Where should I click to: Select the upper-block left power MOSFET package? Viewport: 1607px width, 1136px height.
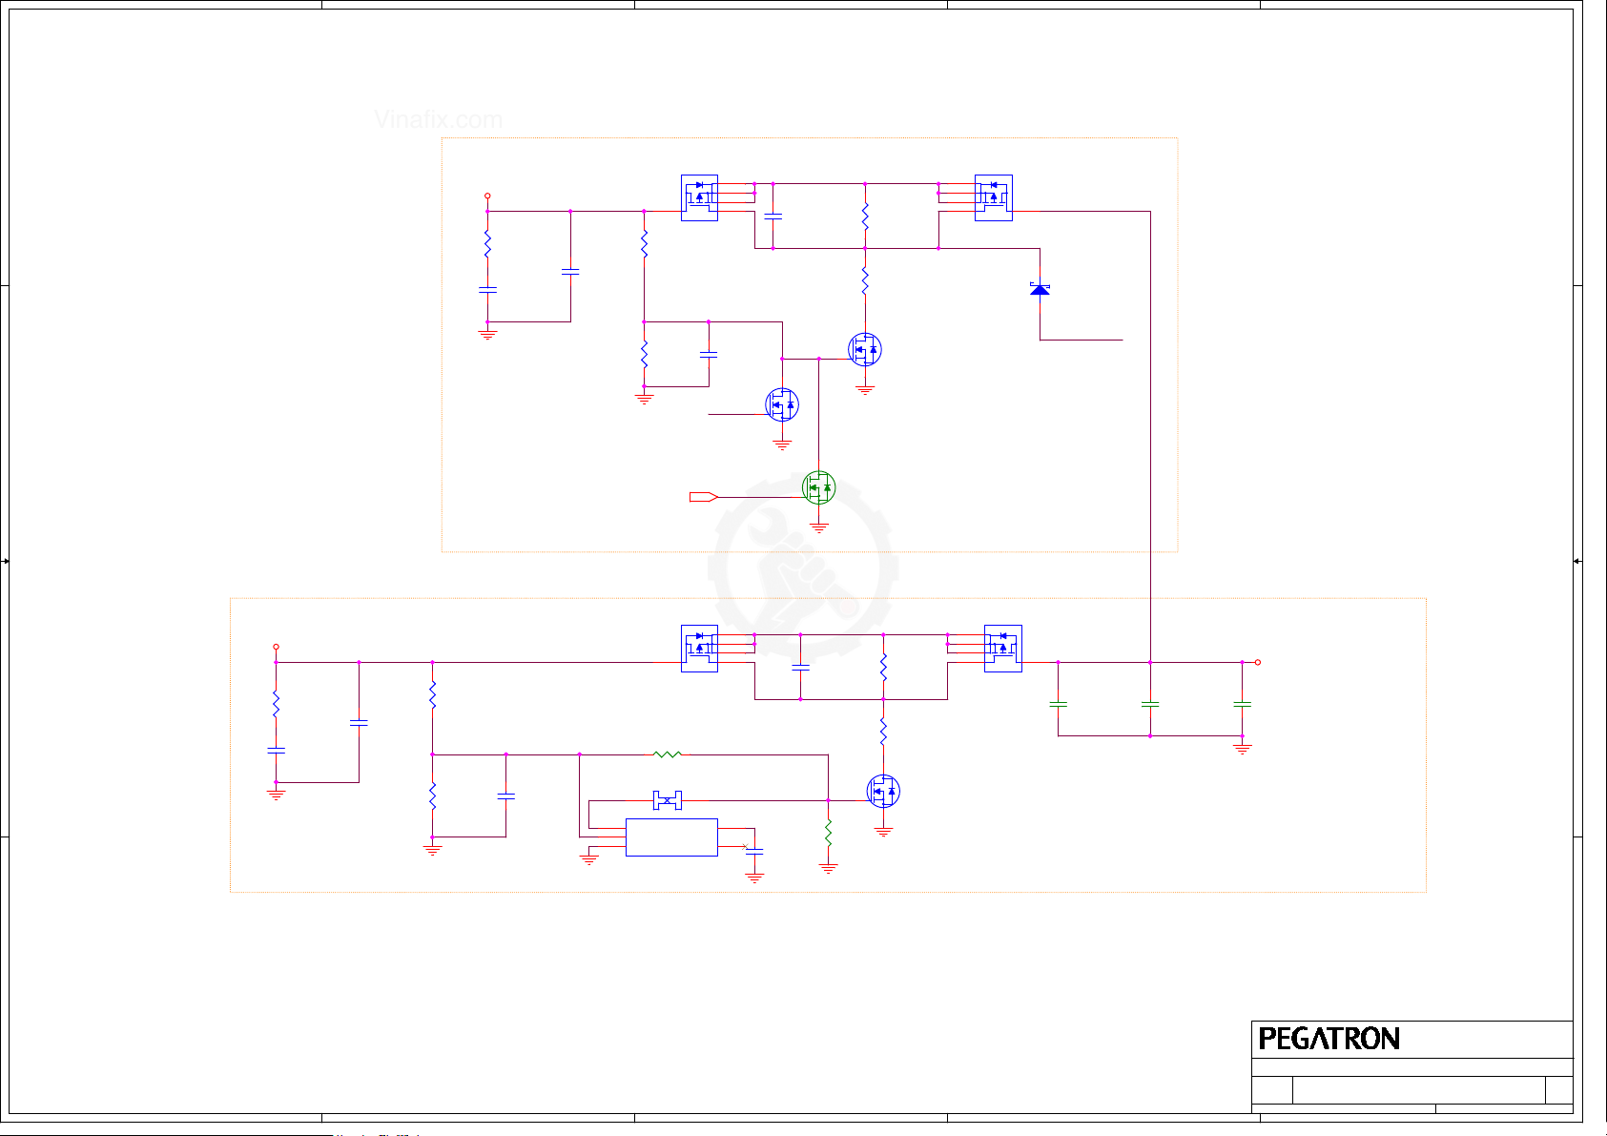[x=699, y=197]
